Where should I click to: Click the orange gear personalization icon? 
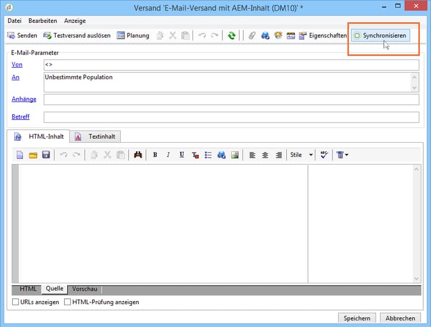pyautogui.click(x=278, y=36)
